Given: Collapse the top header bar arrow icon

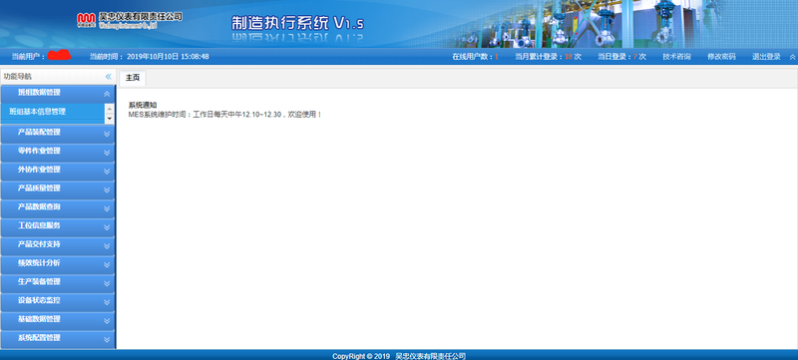Looking at the screenshot, I should (792, 57).
